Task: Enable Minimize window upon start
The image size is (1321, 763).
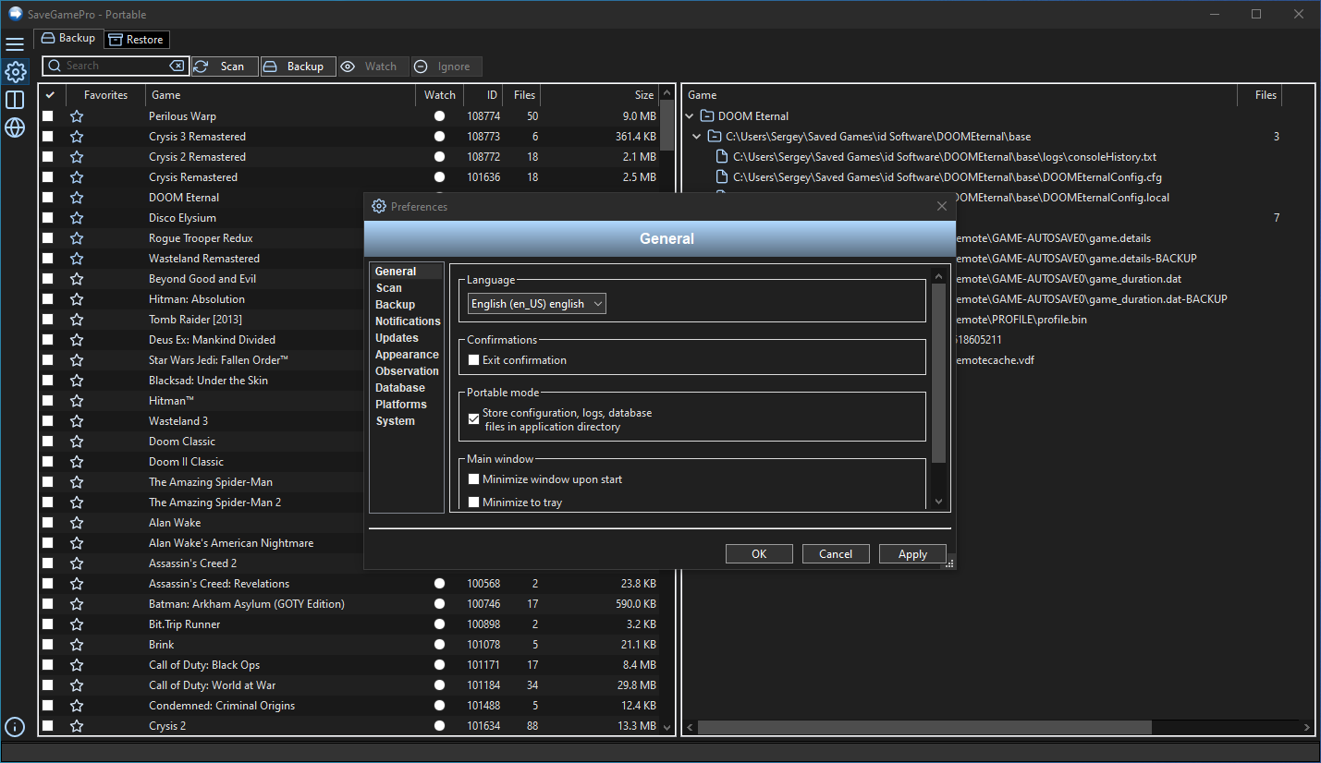Action: pos(473,479)
